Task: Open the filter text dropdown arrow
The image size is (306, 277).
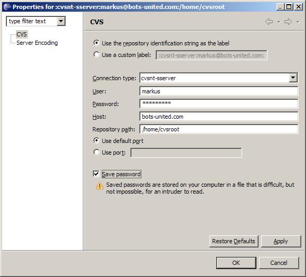Action: [x=61, y=21]
